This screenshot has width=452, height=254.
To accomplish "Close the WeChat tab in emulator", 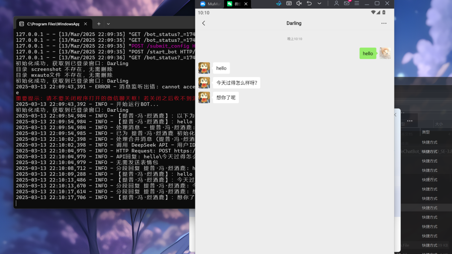I will click(x=246, y=4).
